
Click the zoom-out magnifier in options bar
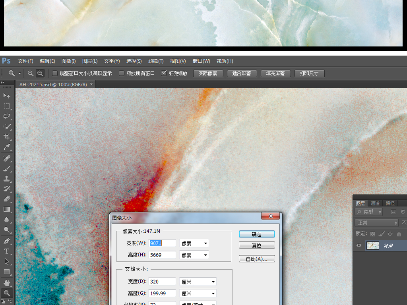40,73
